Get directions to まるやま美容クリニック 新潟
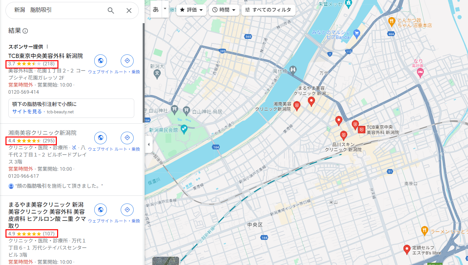468x265 pixels. (127, 210)
